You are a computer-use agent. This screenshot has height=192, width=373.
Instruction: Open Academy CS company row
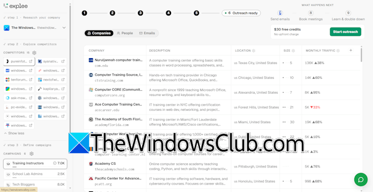(x=222, y=166)
